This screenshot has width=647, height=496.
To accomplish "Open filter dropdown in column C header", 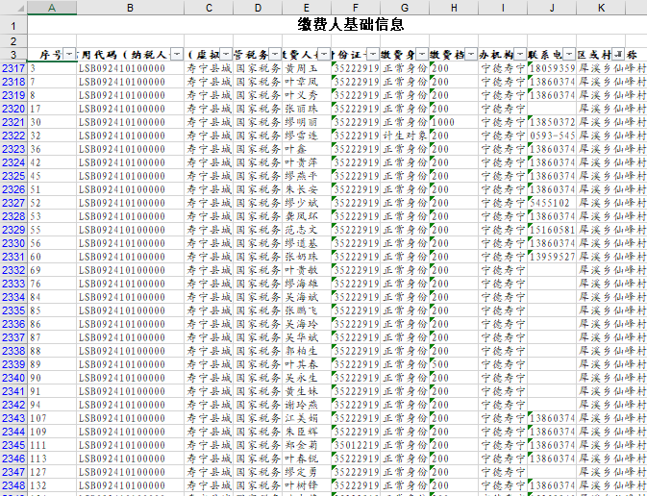I will coord(226,55).
